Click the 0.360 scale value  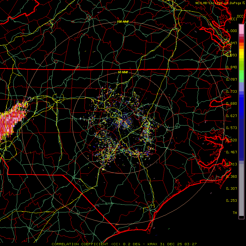232,176
